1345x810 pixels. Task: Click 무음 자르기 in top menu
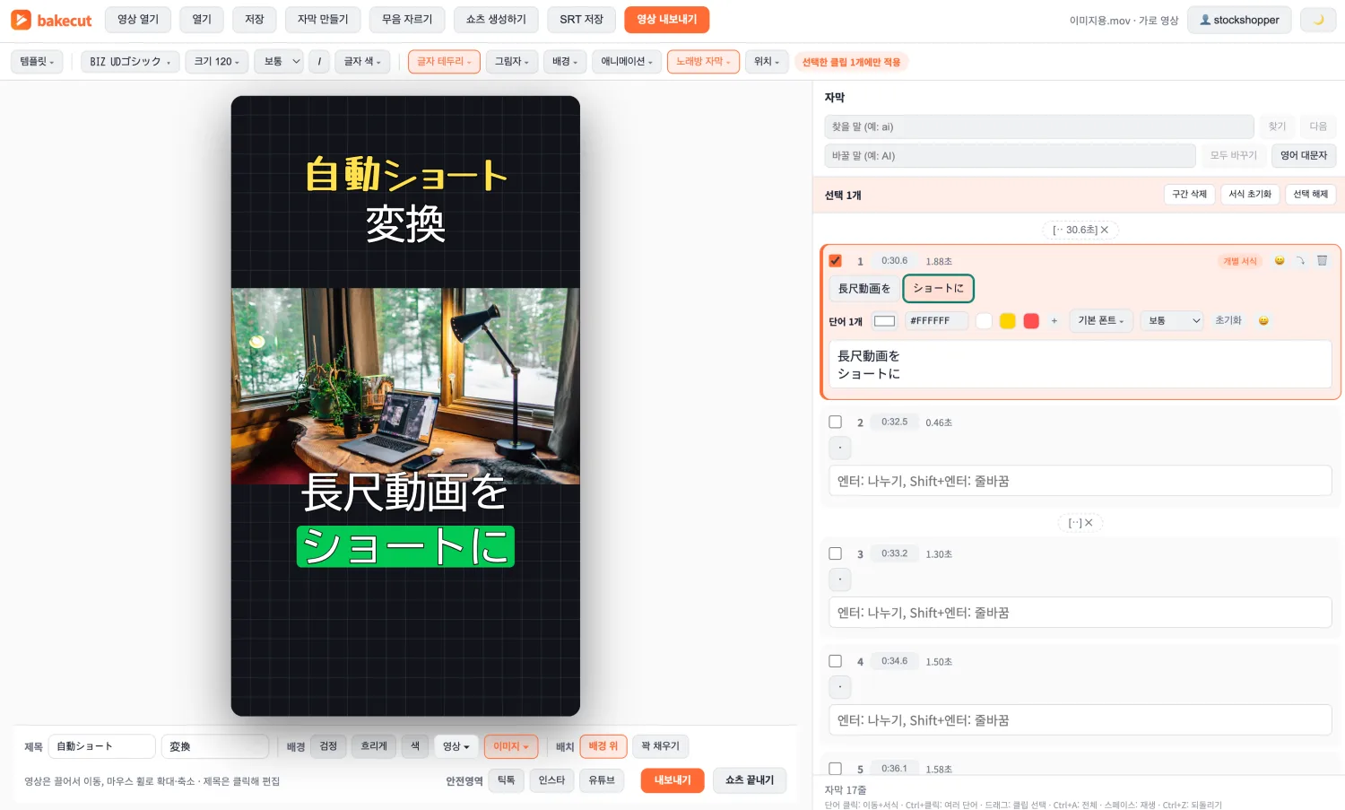coord(407,20)
